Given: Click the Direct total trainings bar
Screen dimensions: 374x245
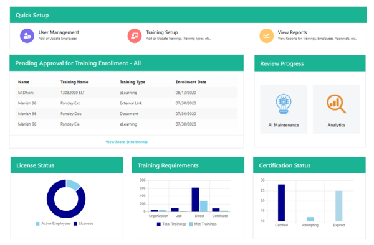Looking at the screenshot, I should 195,200.
